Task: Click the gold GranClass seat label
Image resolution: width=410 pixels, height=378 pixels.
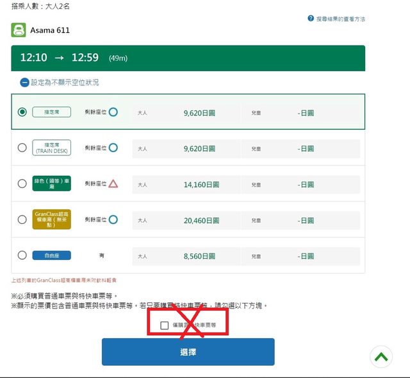Action: tap(51, 219)
